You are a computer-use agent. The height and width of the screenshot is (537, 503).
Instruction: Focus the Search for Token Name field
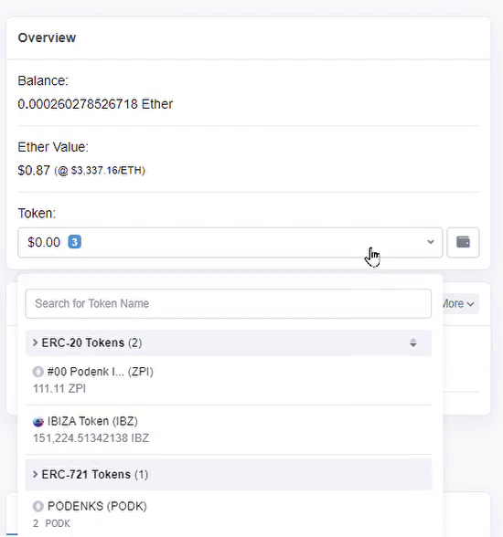coord(229,304)
